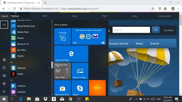
Task: Open Amazon taskbar shortcut
Action: pos(54,99)
